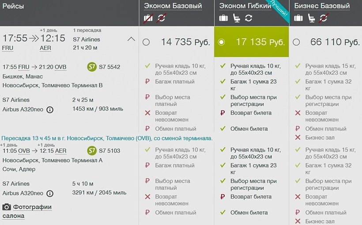Collapse flight details with the chevron arrow
Screen dimensions: 362x225
131,39
